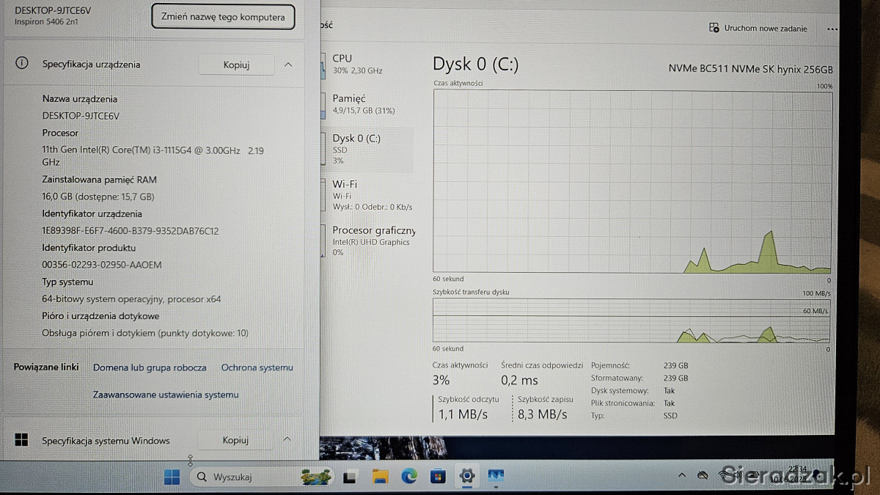Open the OneDrive cloud icon in system tray
The image size is (880, 495).
pyautogui.click(x=703, y=476)
